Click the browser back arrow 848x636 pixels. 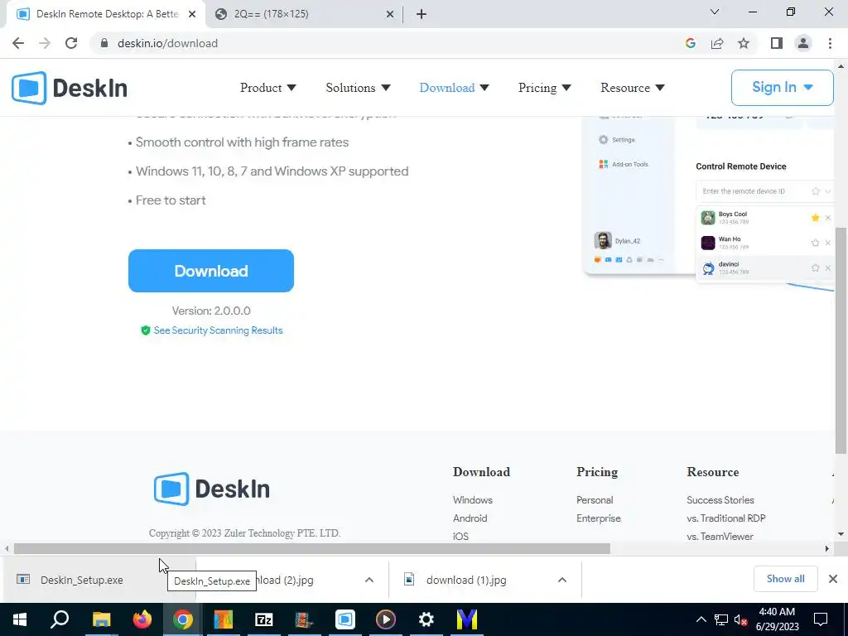[18, 43]
